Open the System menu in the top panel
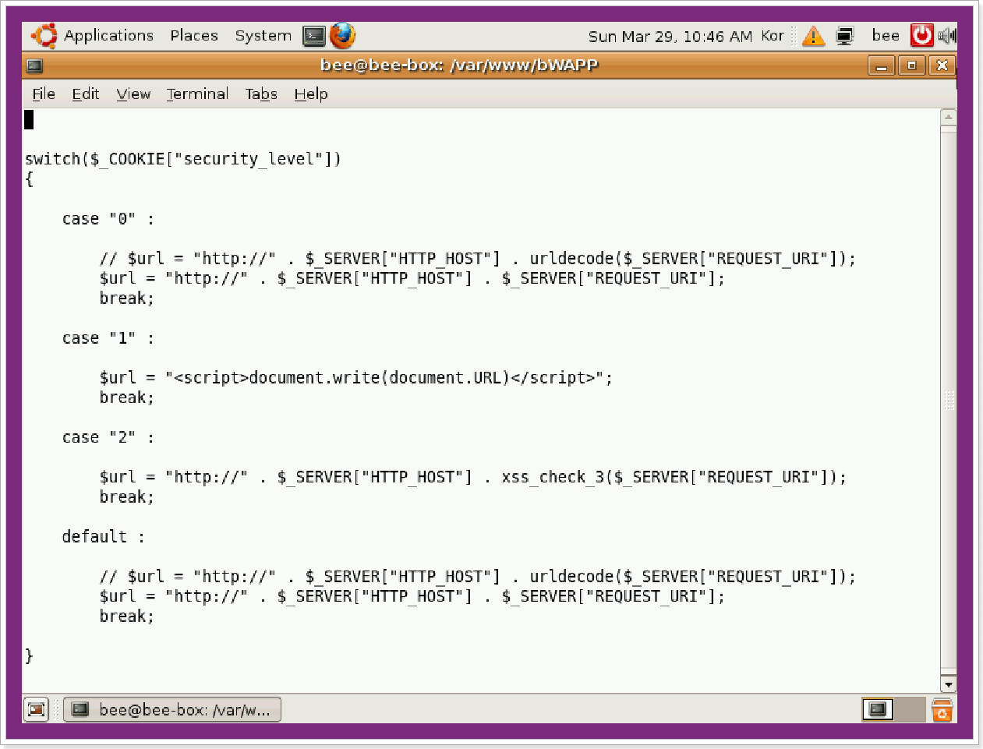This screenshot has width=983, height=749. 263,36
